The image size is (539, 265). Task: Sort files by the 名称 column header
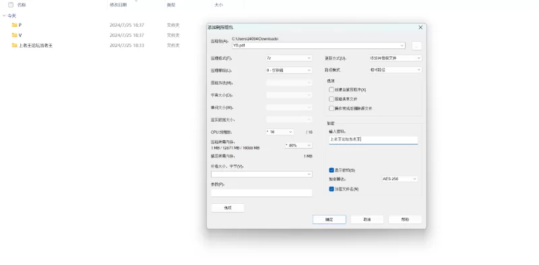(22, 5)
